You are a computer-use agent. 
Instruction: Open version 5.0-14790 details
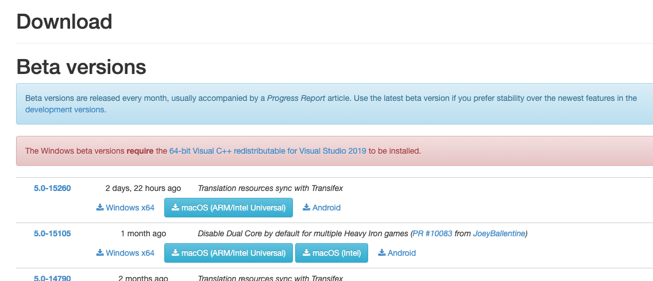(52, 279)
